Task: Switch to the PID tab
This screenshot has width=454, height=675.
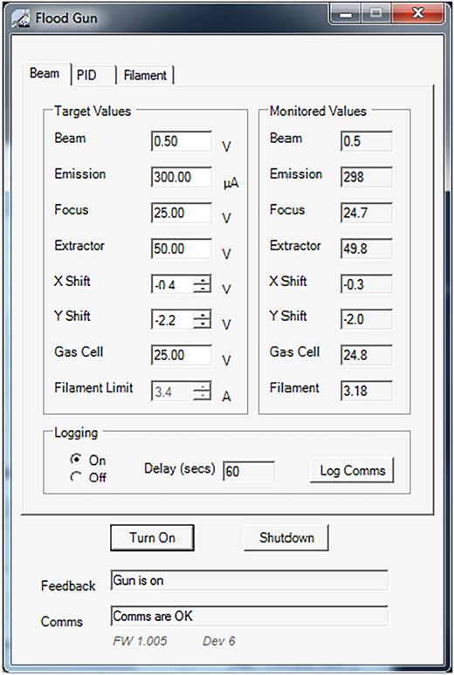Action: coord(93,75)
